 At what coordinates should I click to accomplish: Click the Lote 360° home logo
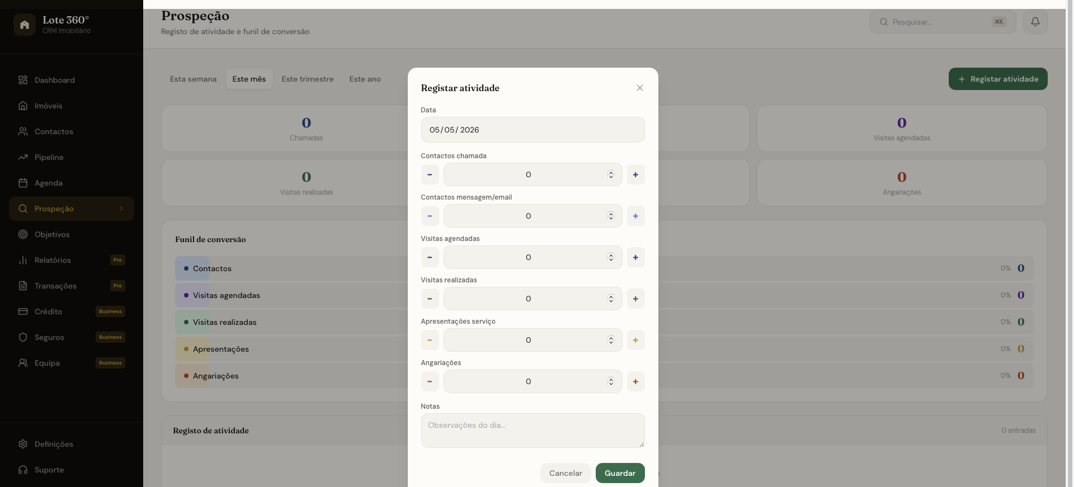[x=25, y=25]
